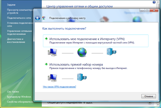
Task: Click scrollbar down arrow in Network Center
Action: [158, 105]
